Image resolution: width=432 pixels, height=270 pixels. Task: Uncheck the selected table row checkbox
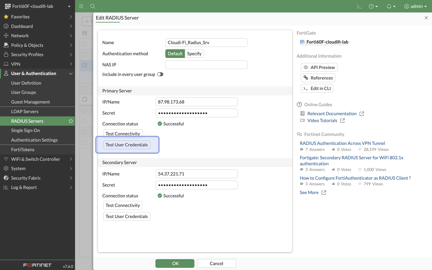(85, 65)
